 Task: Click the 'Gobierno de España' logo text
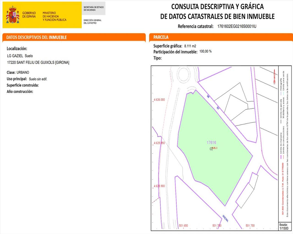click(29, 15)
